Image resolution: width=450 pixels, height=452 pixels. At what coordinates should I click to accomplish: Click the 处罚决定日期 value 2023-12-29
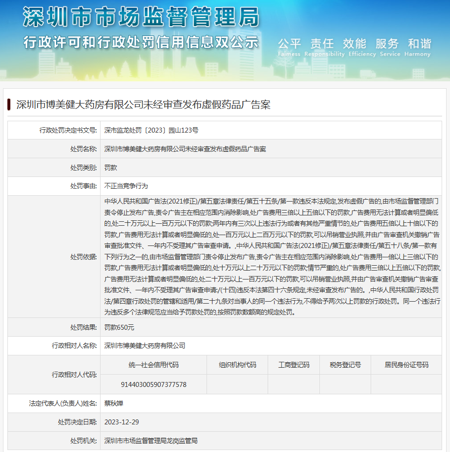(x=121, y=422)
